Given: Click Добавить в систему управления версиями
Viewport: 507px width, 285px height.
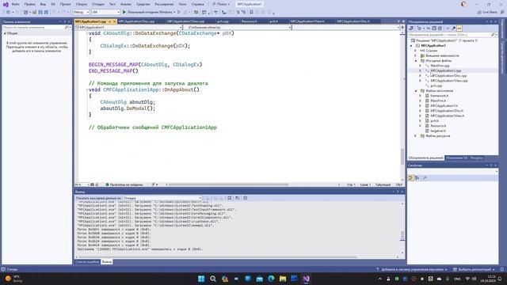Looking at the screenshot, I should click(x=412, y=269).
